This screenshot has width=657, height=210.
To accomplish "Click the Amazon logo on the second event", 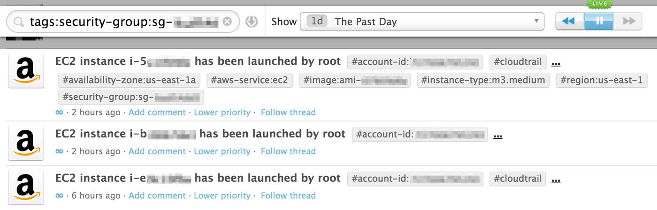I will click(26, 142).
